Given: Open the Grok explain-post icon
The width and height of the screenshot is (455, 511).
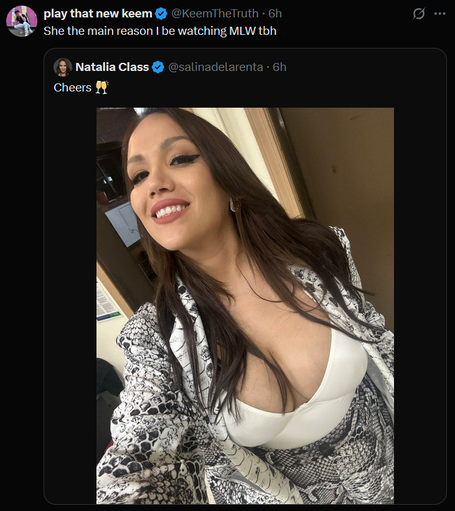Looking at the screenshot, I should 418,14.
